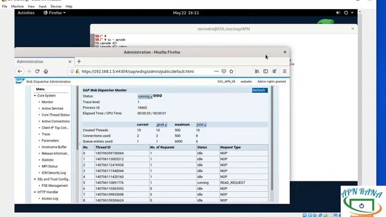Screen dimensions: 386x217
Task: Open PSE Management in the menu
Action: pos(55,186)
